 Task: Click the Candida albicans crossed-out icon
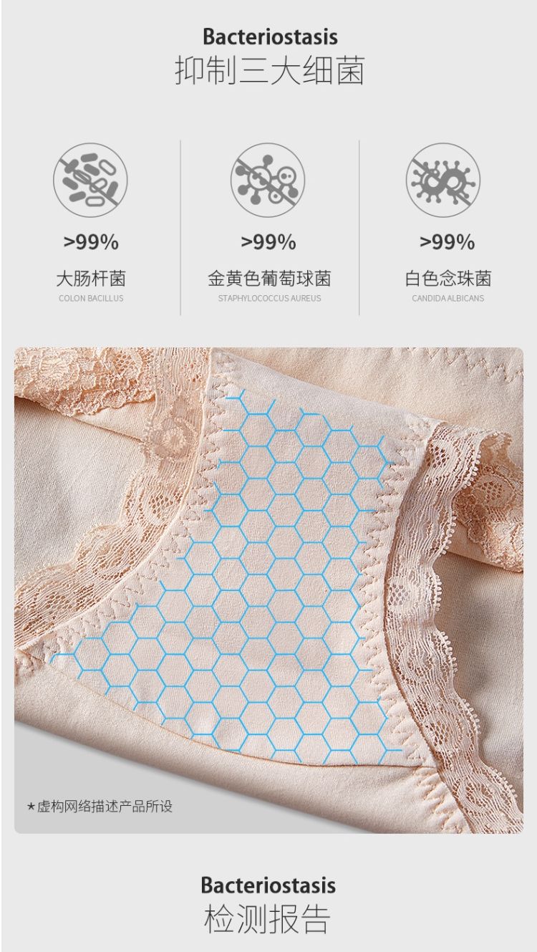pos(443,181)
